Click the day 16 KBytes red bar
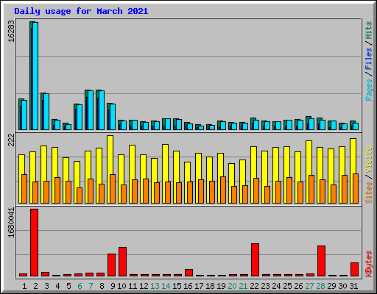 click(188, 273)
